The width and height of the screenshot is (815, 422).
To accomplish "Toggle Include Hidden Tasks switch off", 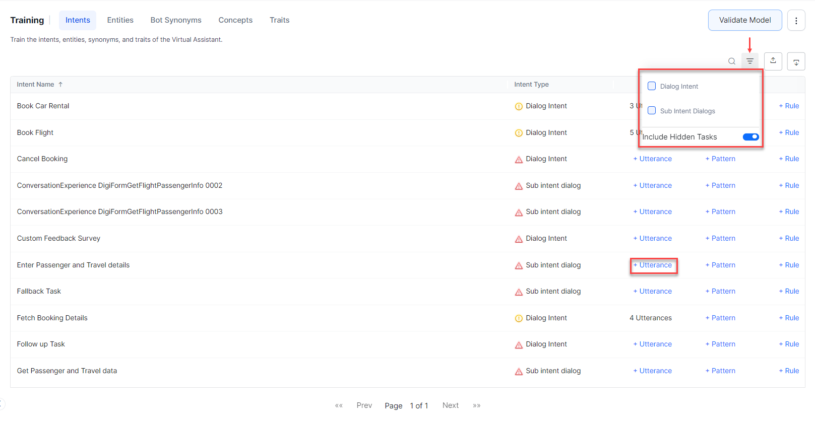I will (x=750, y=137).
